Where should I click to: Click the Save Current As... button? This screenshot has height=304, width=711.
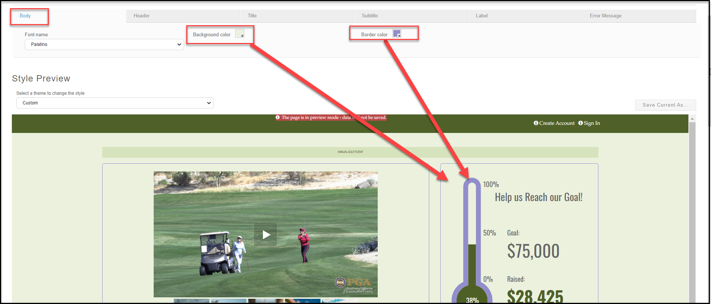pyautogui.click(x=665, y=105)
